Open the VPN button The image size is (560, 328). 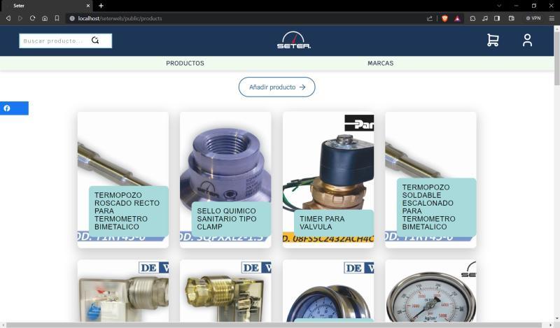pos(533,18)
